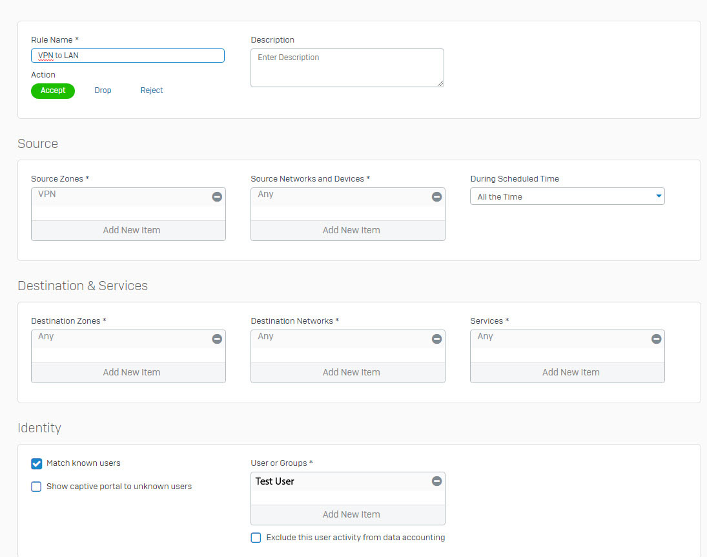This screenshot has width=707, height=557.
Task: Select the Reject action
Action: pyautogui.click(x=152, y=90)
